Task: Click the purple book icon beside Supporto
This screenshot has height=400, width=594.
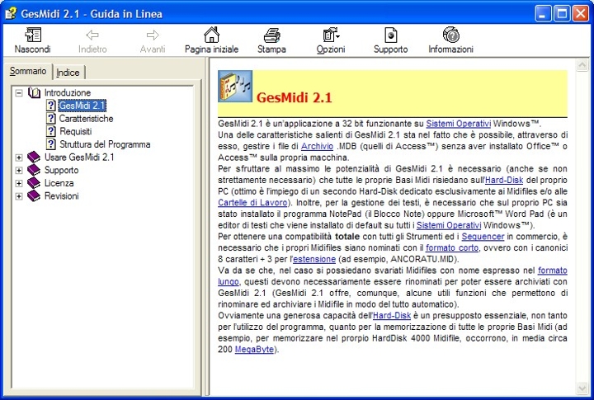Action: pos(34,170)
